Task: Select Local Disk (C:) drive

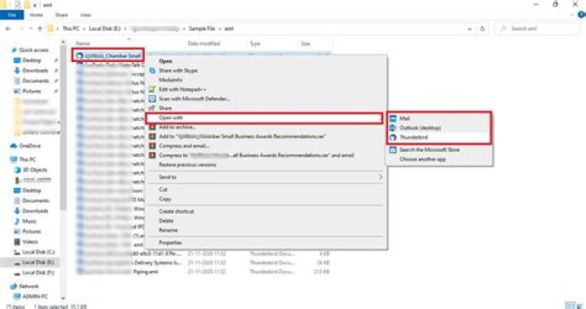Action: pos(38,252)
